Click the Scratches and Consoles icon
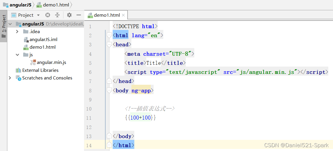The height and width of the screenshot is (151, 333). pyautogui.click(x=18, y=78)
